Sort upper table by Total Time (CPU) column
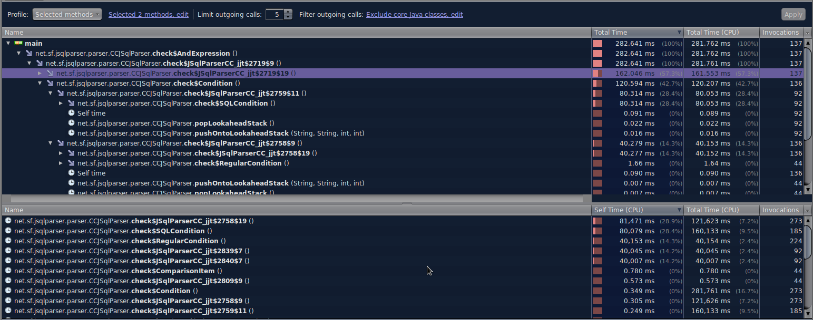This screenshot has height=320, width=813. (x=721, y=33)
